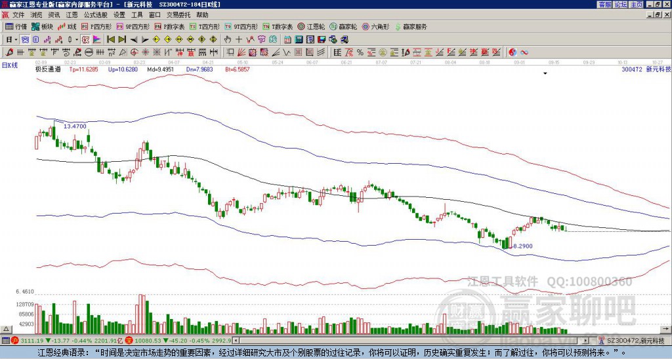The image size is (672, 359).
Task: Open the P数字表 tool
Action: click(x=170, y=26)
